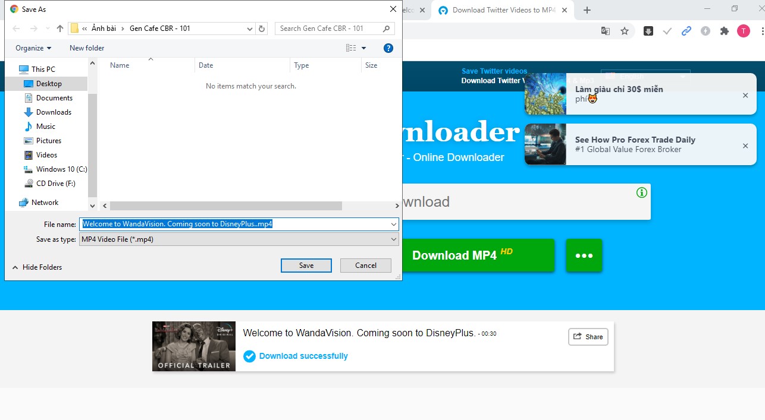Click the Google Translate icon in address bar
Viewport: 765px width, 420px height.
pos(606,31)
